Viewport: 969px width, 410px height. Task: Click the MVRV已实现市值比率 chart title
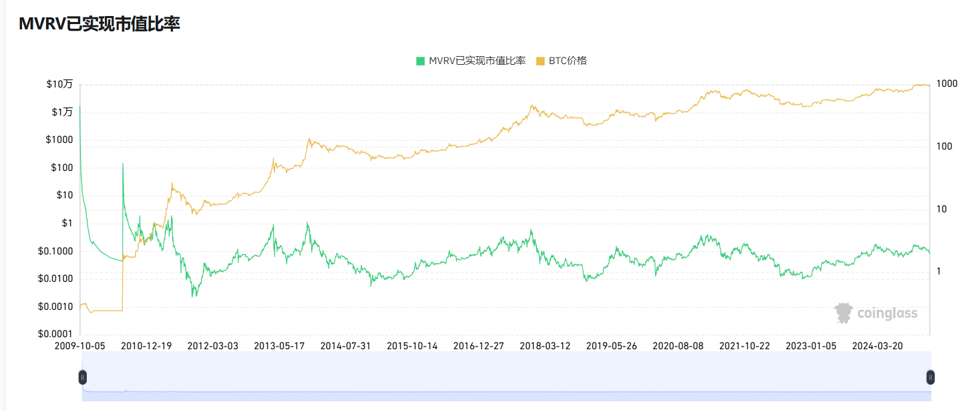[100, 24]
